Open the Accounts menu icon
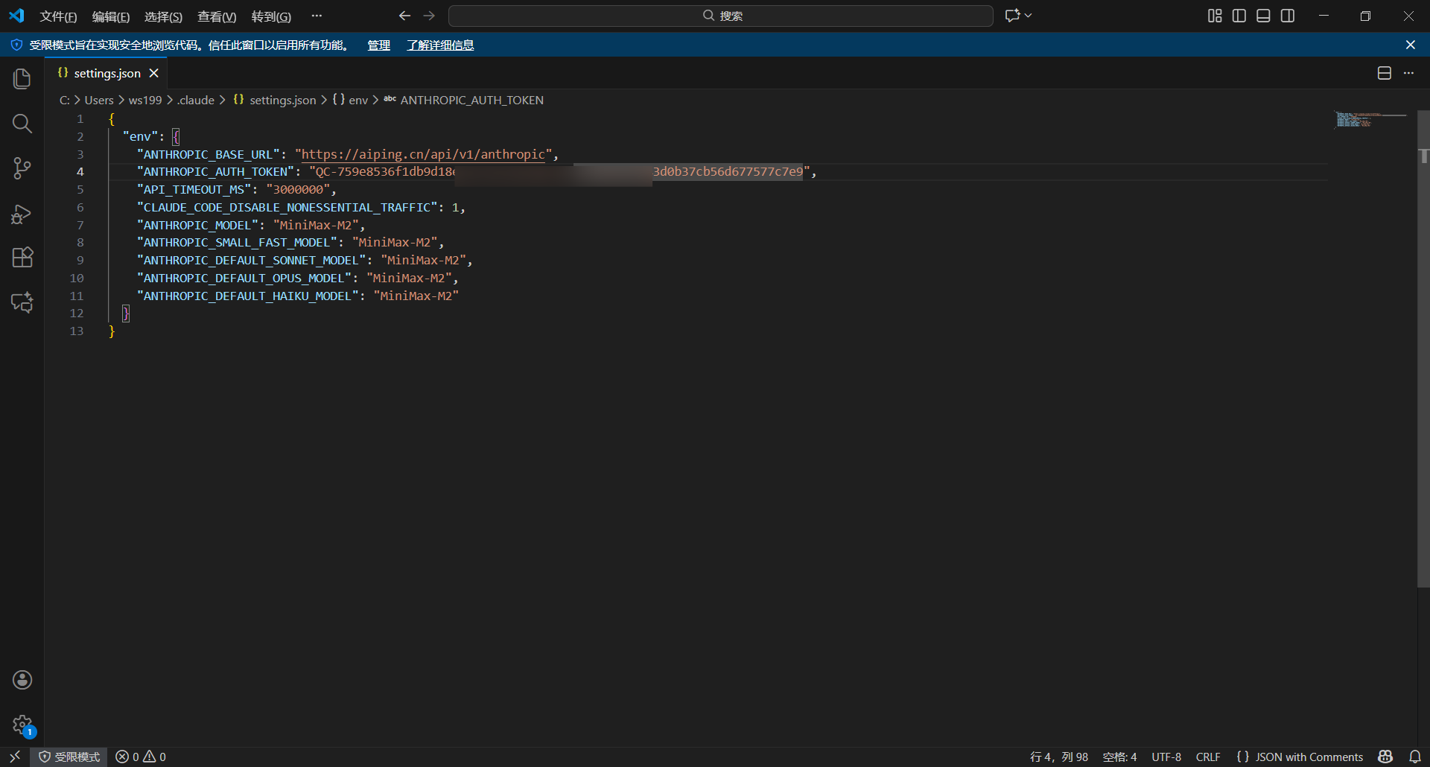 22,680
